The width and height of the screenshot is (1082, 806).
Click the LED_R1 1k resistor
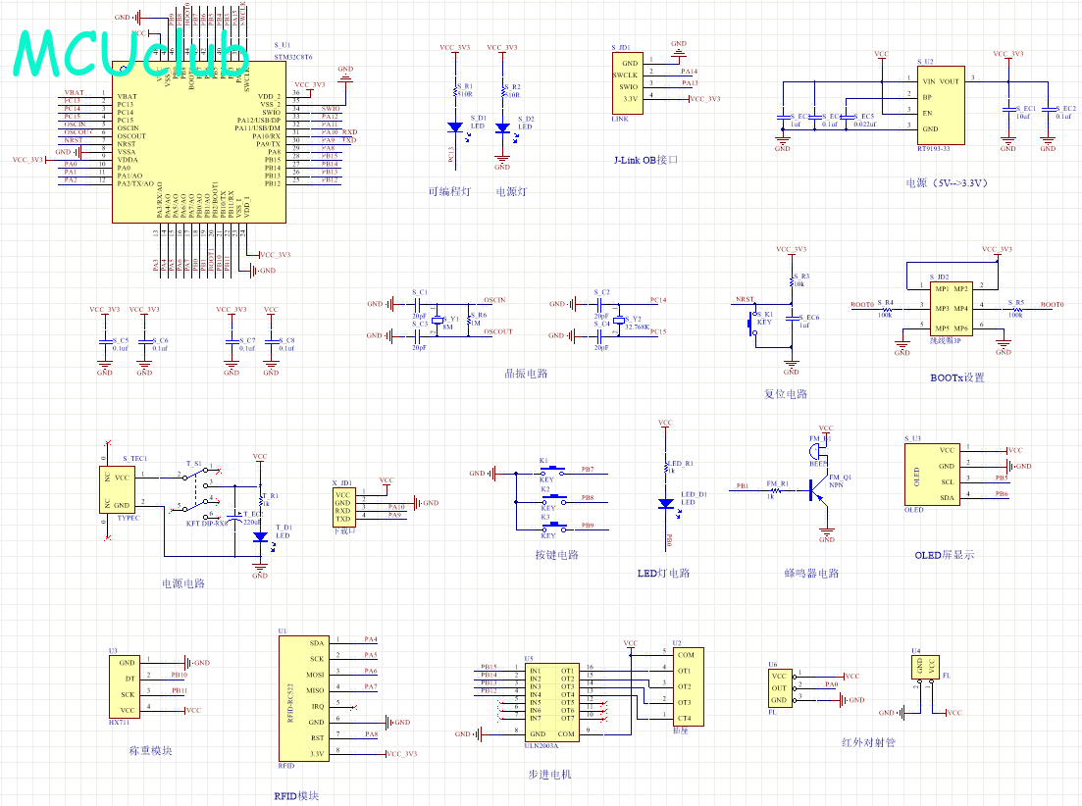666,468
